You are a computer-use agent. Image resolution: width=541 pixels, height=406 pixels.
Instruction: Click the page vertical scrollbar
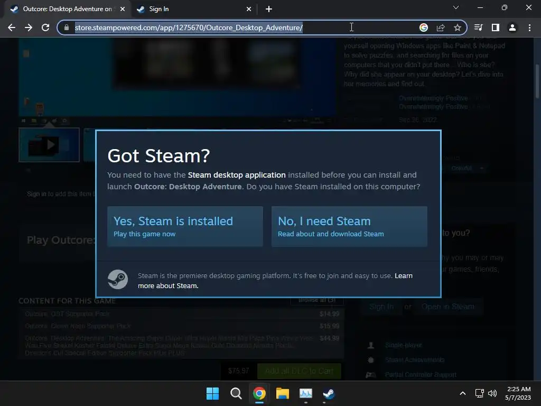537,81
